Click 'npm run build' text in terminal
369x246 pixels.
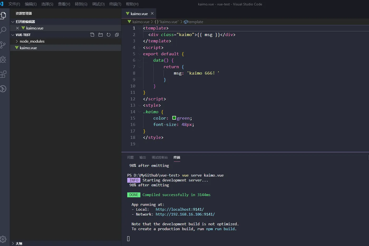point(220,229)
